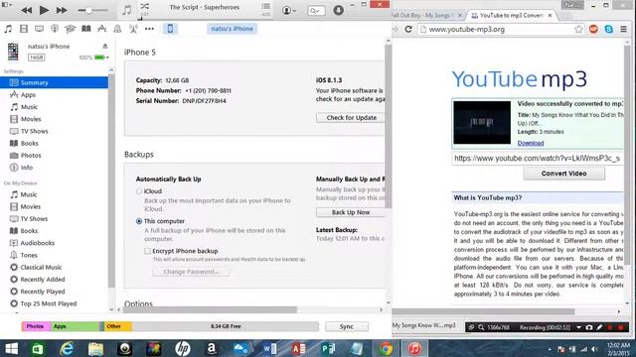Open Books library icon
The width and height of the screenshot is (636, 357).
(86, 29)
